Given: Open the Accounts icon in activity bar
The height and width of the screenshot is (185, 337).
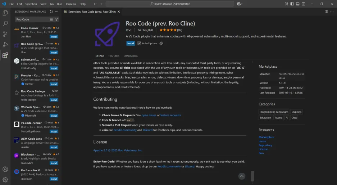Looking at the screenshot, I should pyautogui.click(x=5, y=169).
